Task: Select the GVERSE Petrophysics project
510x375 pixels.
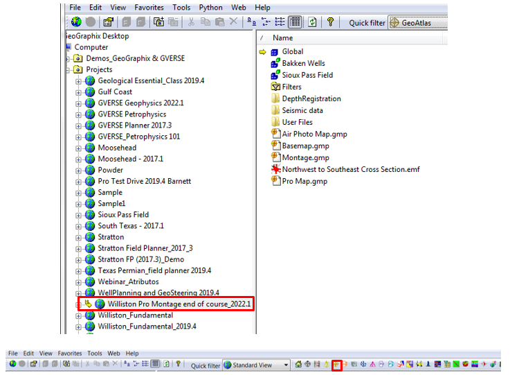Action: point(132,114)
